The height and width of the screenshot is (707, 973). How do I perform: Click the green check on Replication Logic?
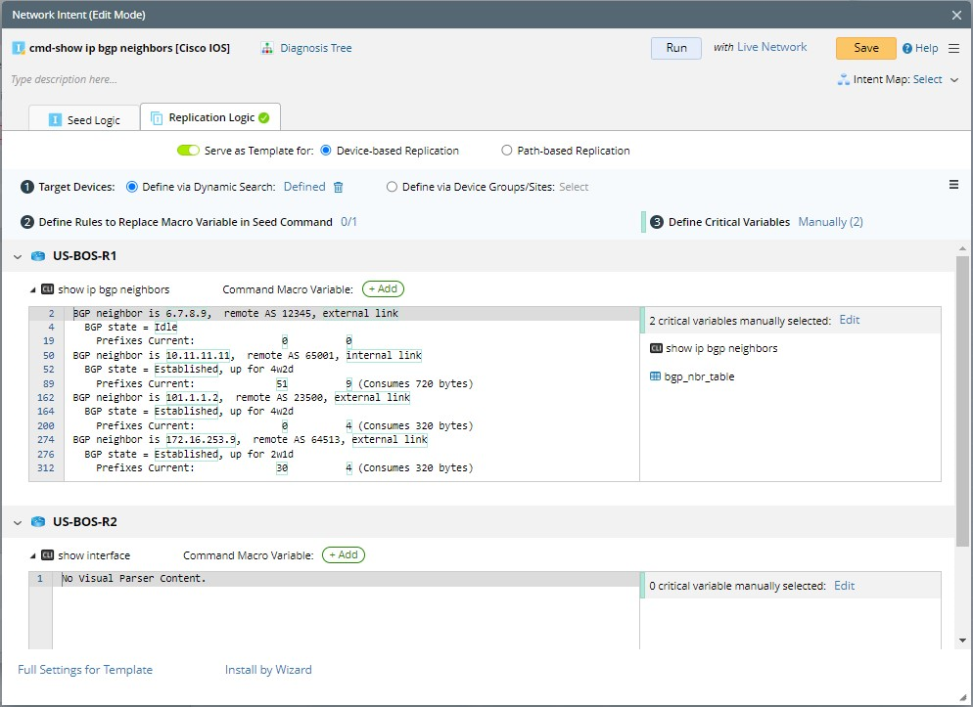[x=263, y=117]
